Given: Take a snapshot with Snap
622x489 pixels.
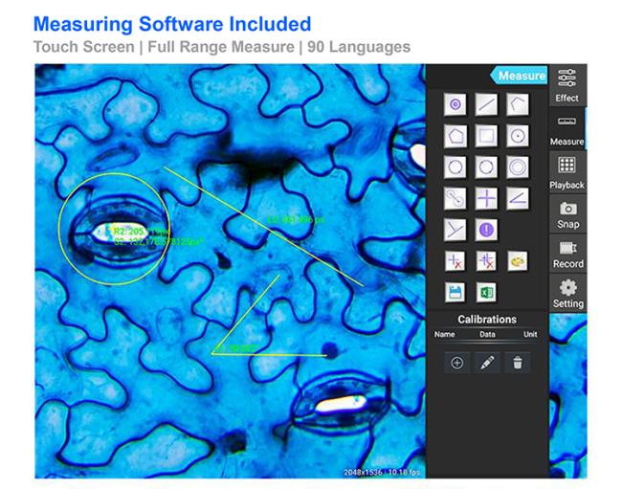Looking at the screenshot, I should click(567, 214).
